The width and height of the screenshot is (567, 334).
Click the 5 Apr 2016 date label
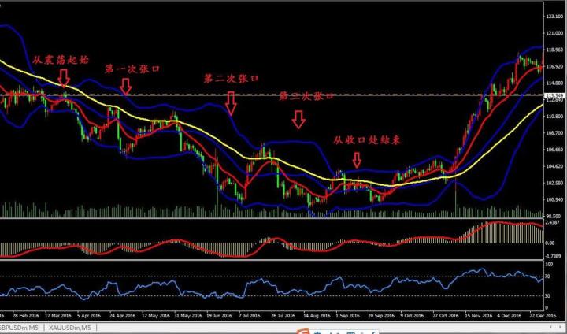(89, 316)
